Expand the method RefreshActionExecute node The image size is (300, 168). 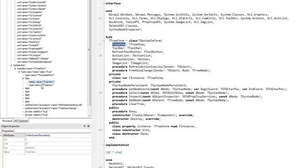(23, 105)
